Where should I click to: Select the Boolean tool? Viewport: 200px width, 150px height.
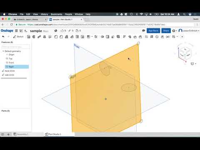click(102, 37)
